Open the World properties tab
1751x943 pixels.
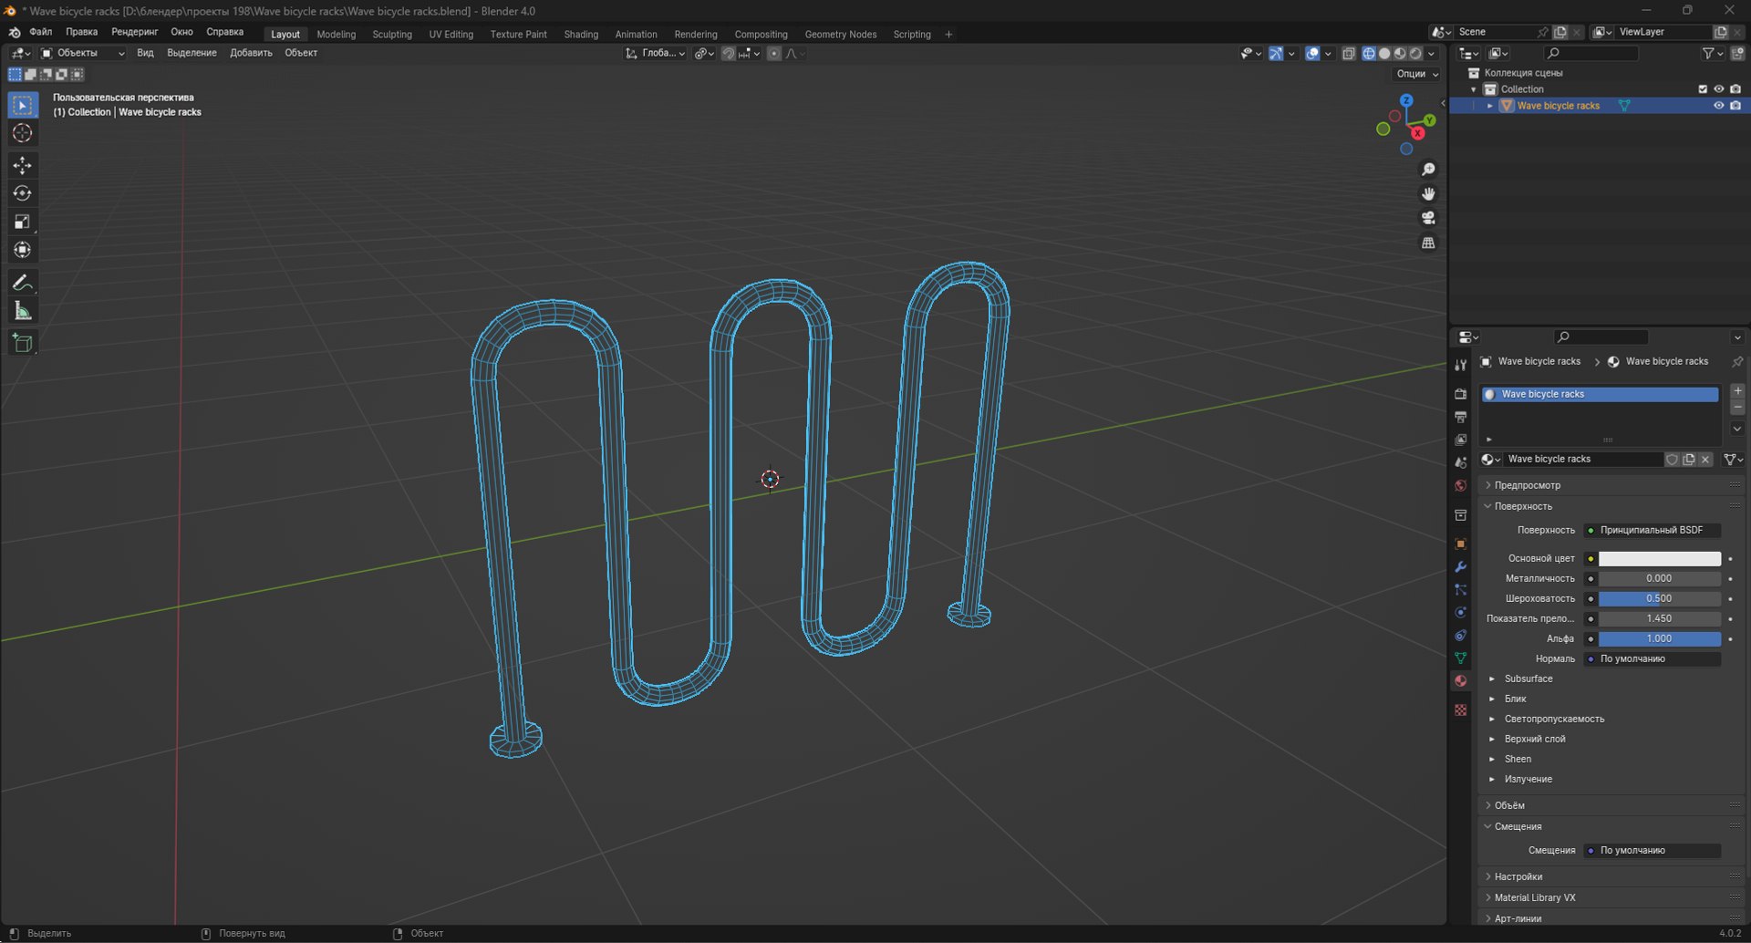pyautogui.click(x=1460, y=485)
